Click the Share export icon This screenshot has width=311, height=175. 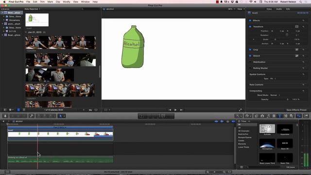(x=306, y=116)
